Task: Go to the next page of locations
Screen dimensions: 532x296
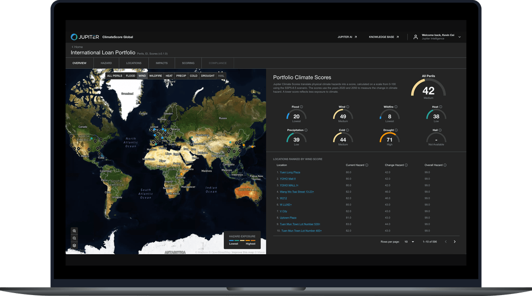Action: (455, 241)
